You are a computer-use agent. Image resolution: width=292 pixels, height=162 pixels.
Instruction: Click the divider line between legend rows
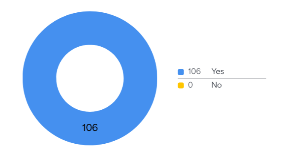222,78
